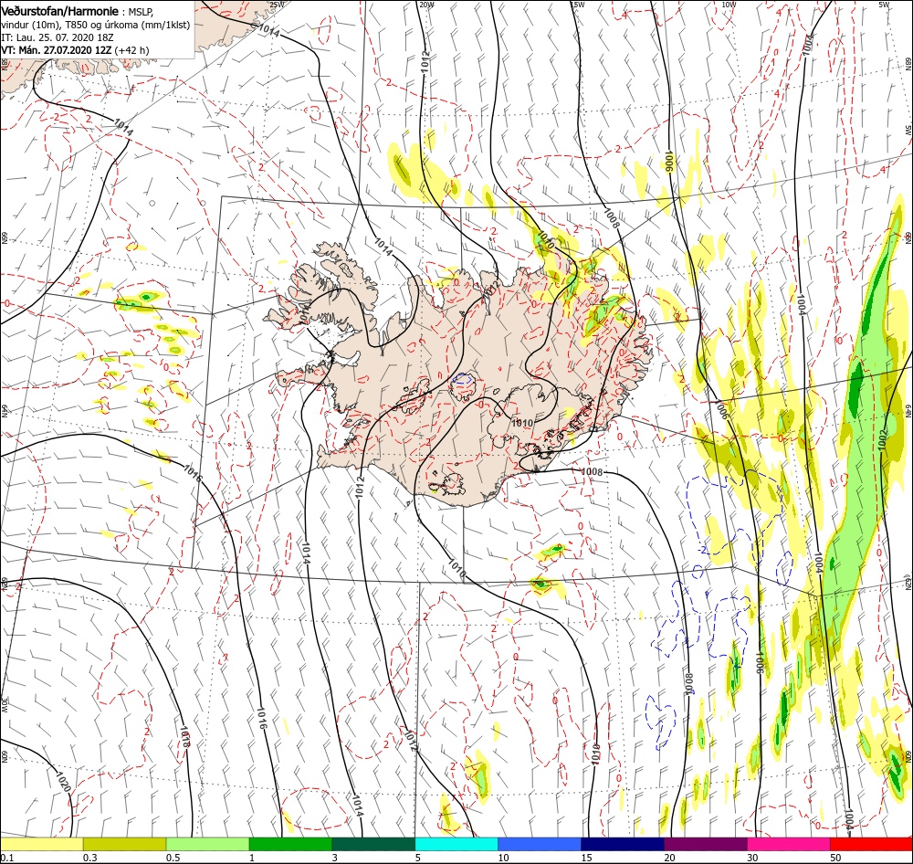Click the green 1–3 legend color band

290,844
